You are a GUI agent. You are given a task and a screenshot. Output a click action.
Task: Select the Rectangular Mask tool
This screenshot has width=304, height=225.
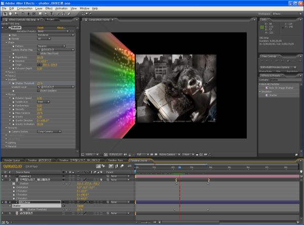(x=41, y=14)
